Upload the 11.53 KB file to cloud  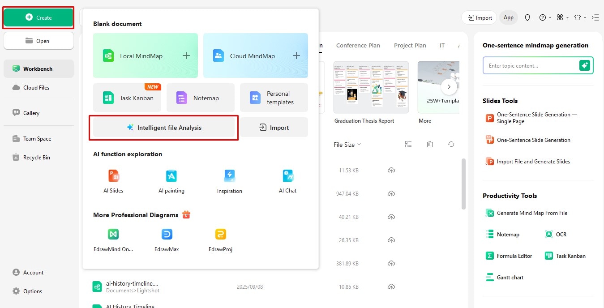click(x=391, y=170)
